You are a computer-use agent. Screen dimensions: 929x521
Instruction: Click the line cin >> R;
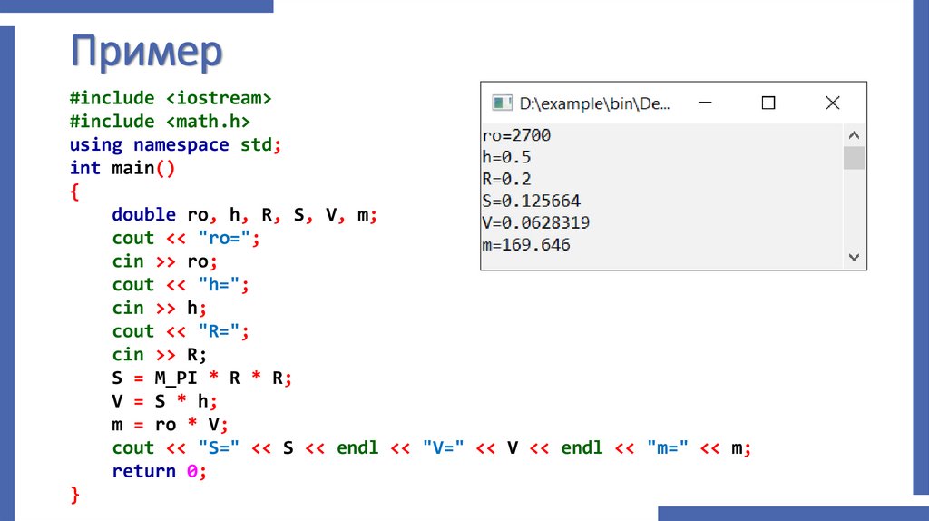tap(160, 355)
